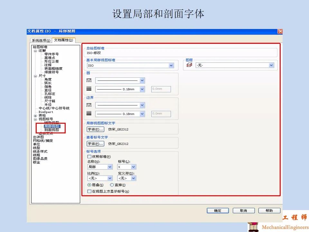309x232 pixels.
Task: Click the 确定 button
Action: 217,210
